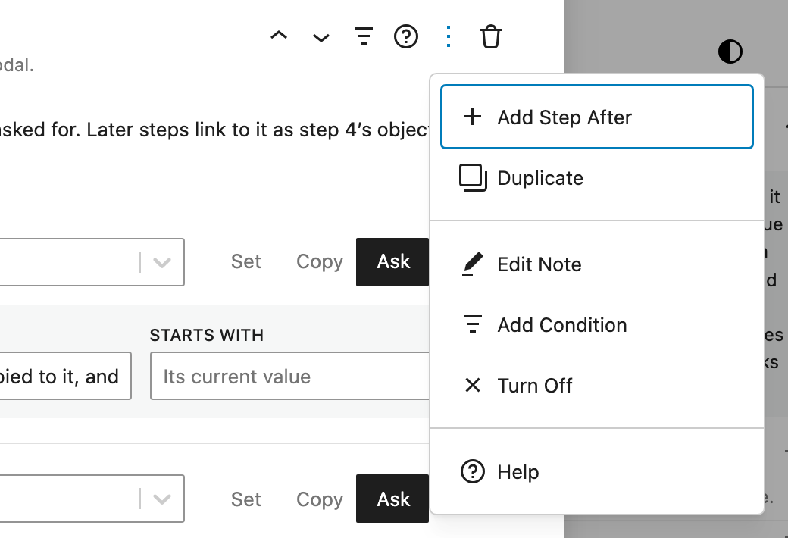
Task: Delete the step with trash icon
Action: (x=490, y=36)
